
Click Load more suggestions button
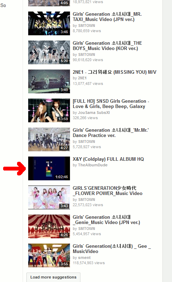tap(53, 277)
